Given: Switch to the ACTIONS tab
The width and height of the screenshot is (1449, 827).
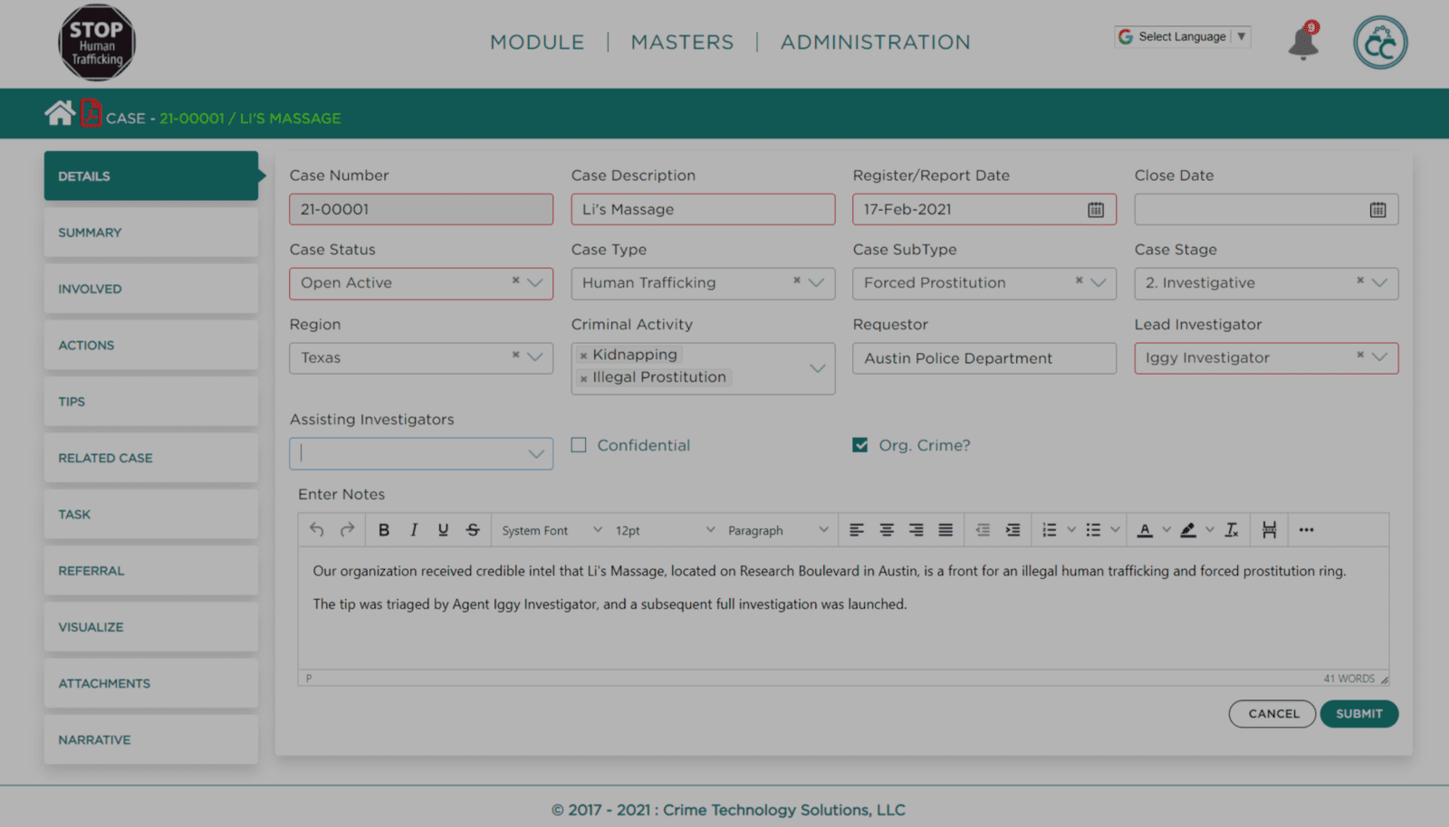Looking at the screenshot, I should pyautogui.click(x=151, y=345).
